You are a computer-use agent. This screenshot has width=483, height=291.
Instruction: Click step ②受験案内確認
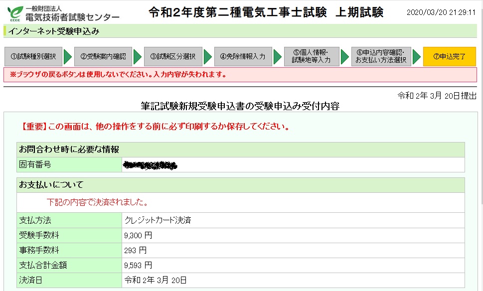[x=103, y=56]
